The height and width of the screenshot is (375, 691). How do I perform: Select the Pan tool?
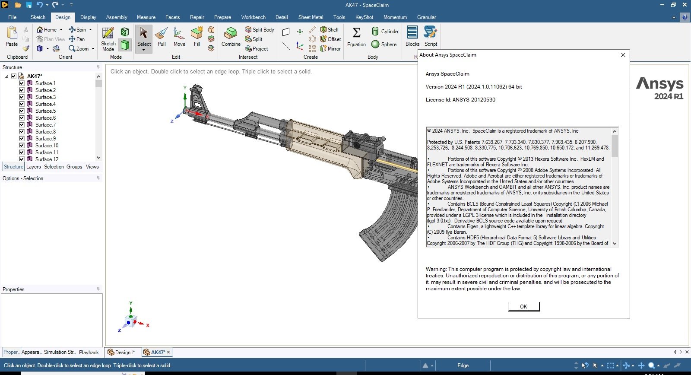pyautogui.click(x=77, y=39)
